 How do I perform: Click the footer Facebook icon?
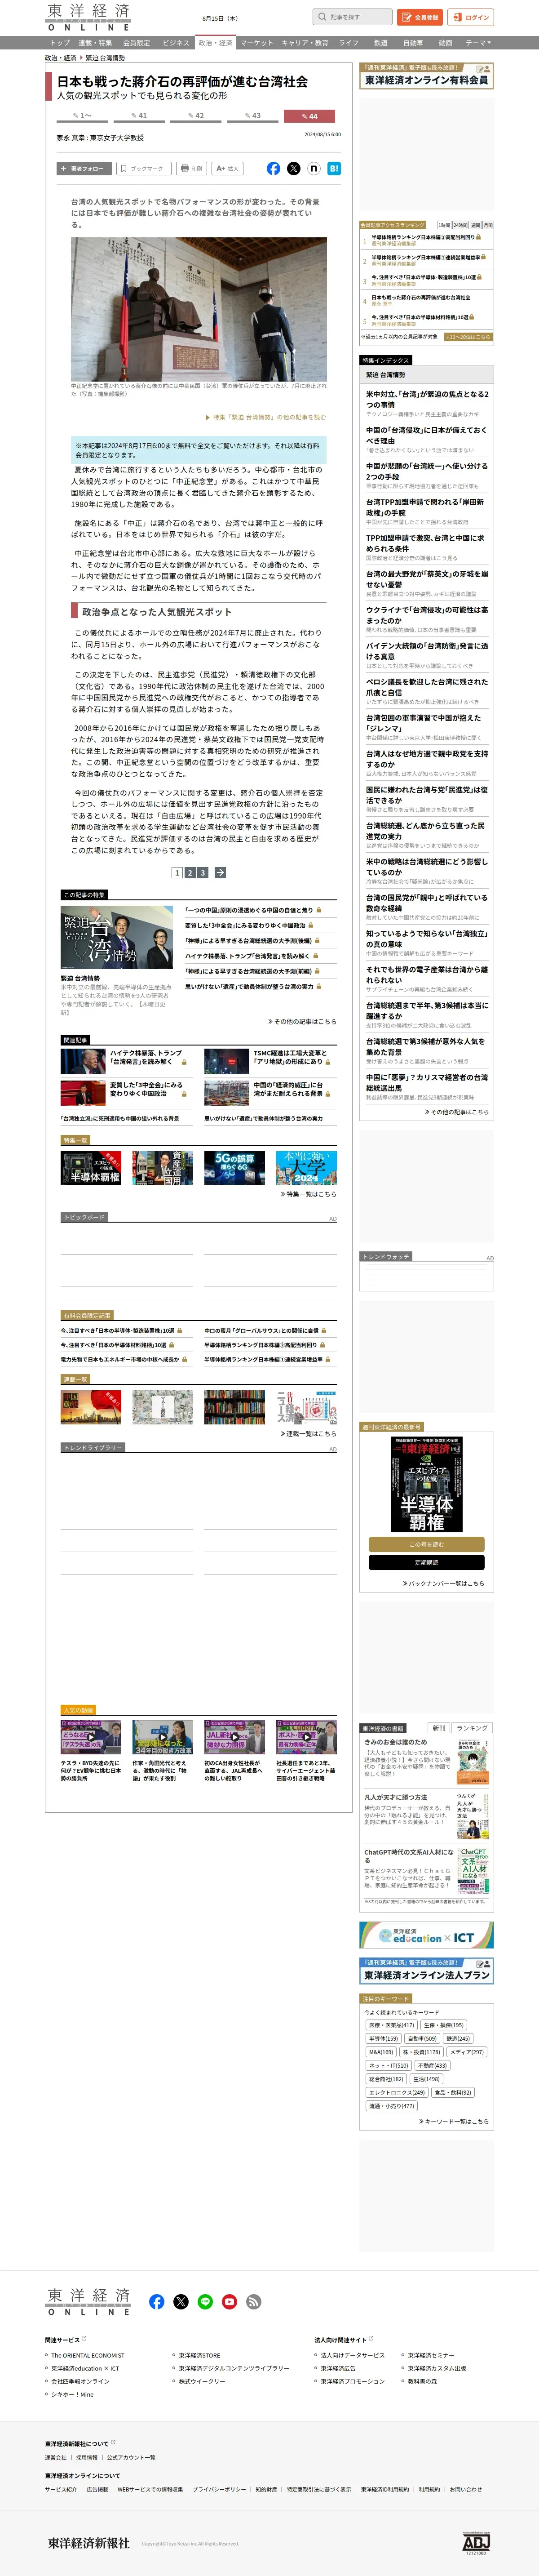(157, 2301)
